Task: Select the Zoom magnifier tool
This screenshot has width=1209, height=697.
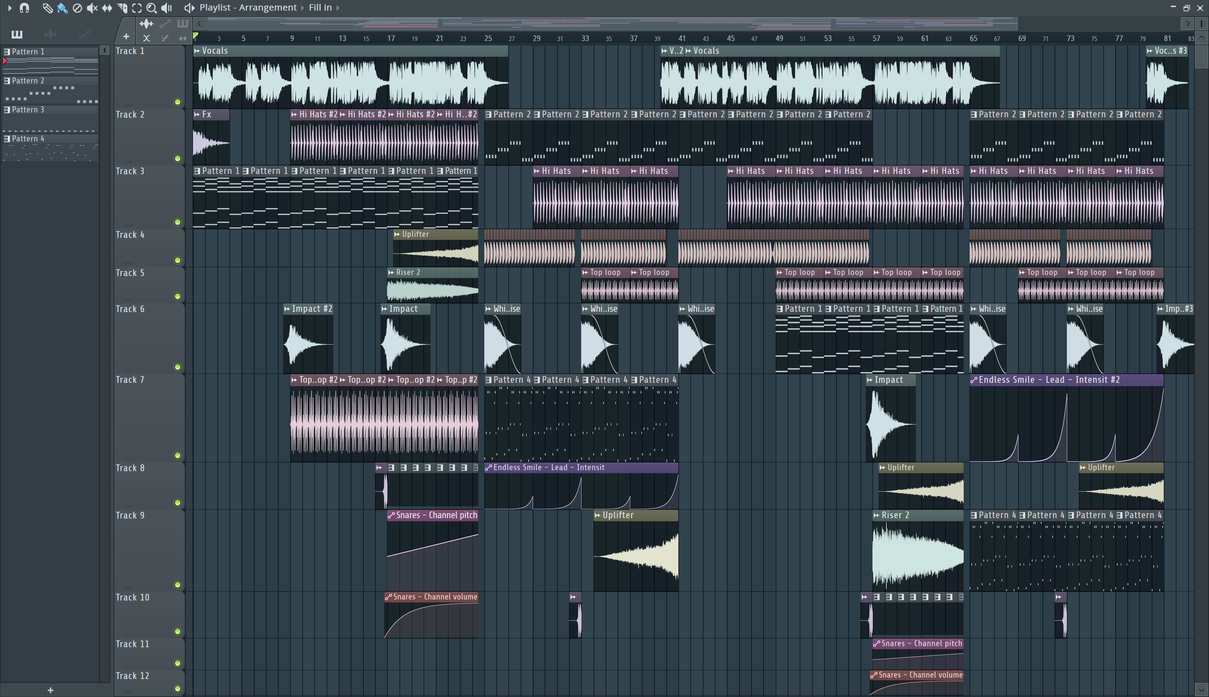Action: (x=151, y=8)
